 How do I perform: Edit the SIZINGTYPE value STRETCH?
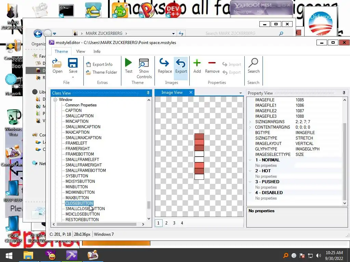304,138
